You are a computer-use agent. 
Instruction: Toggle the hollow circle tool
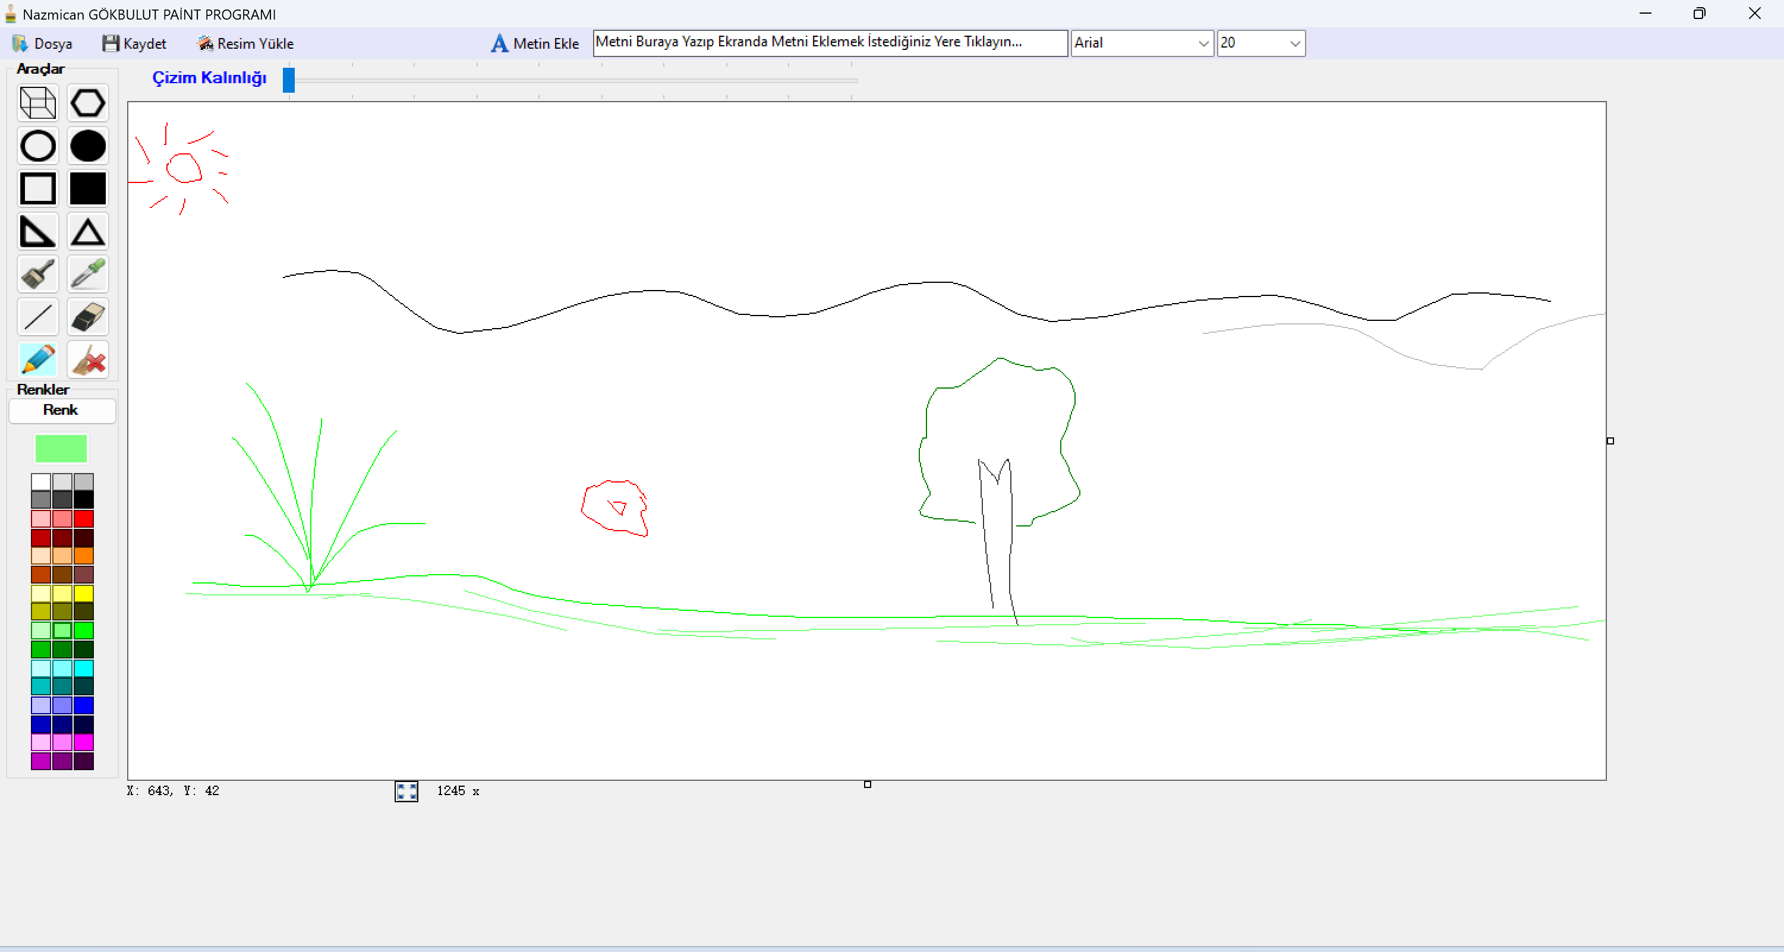(37, 146)
